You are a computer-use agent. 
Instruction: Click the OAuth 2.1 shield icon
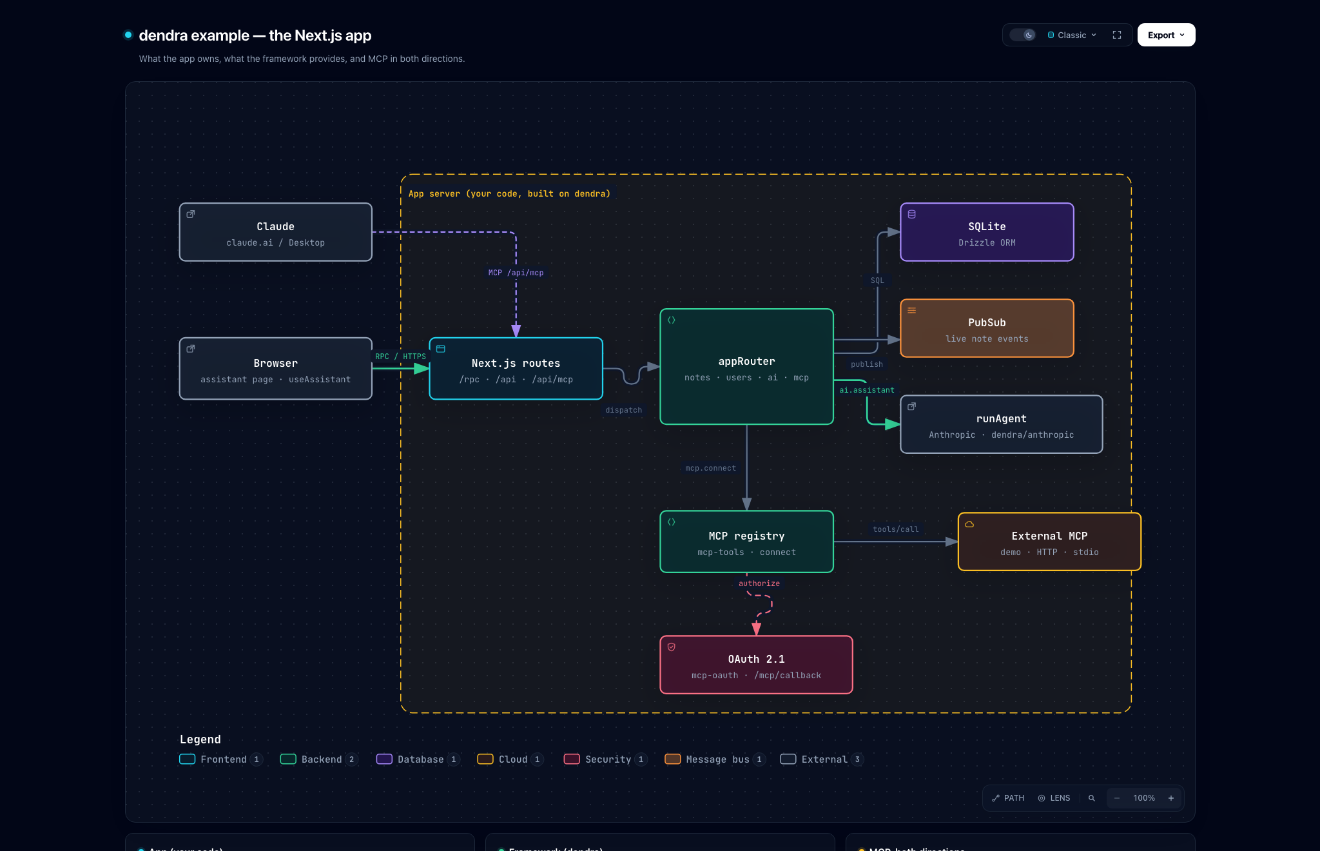pos(672,647)
